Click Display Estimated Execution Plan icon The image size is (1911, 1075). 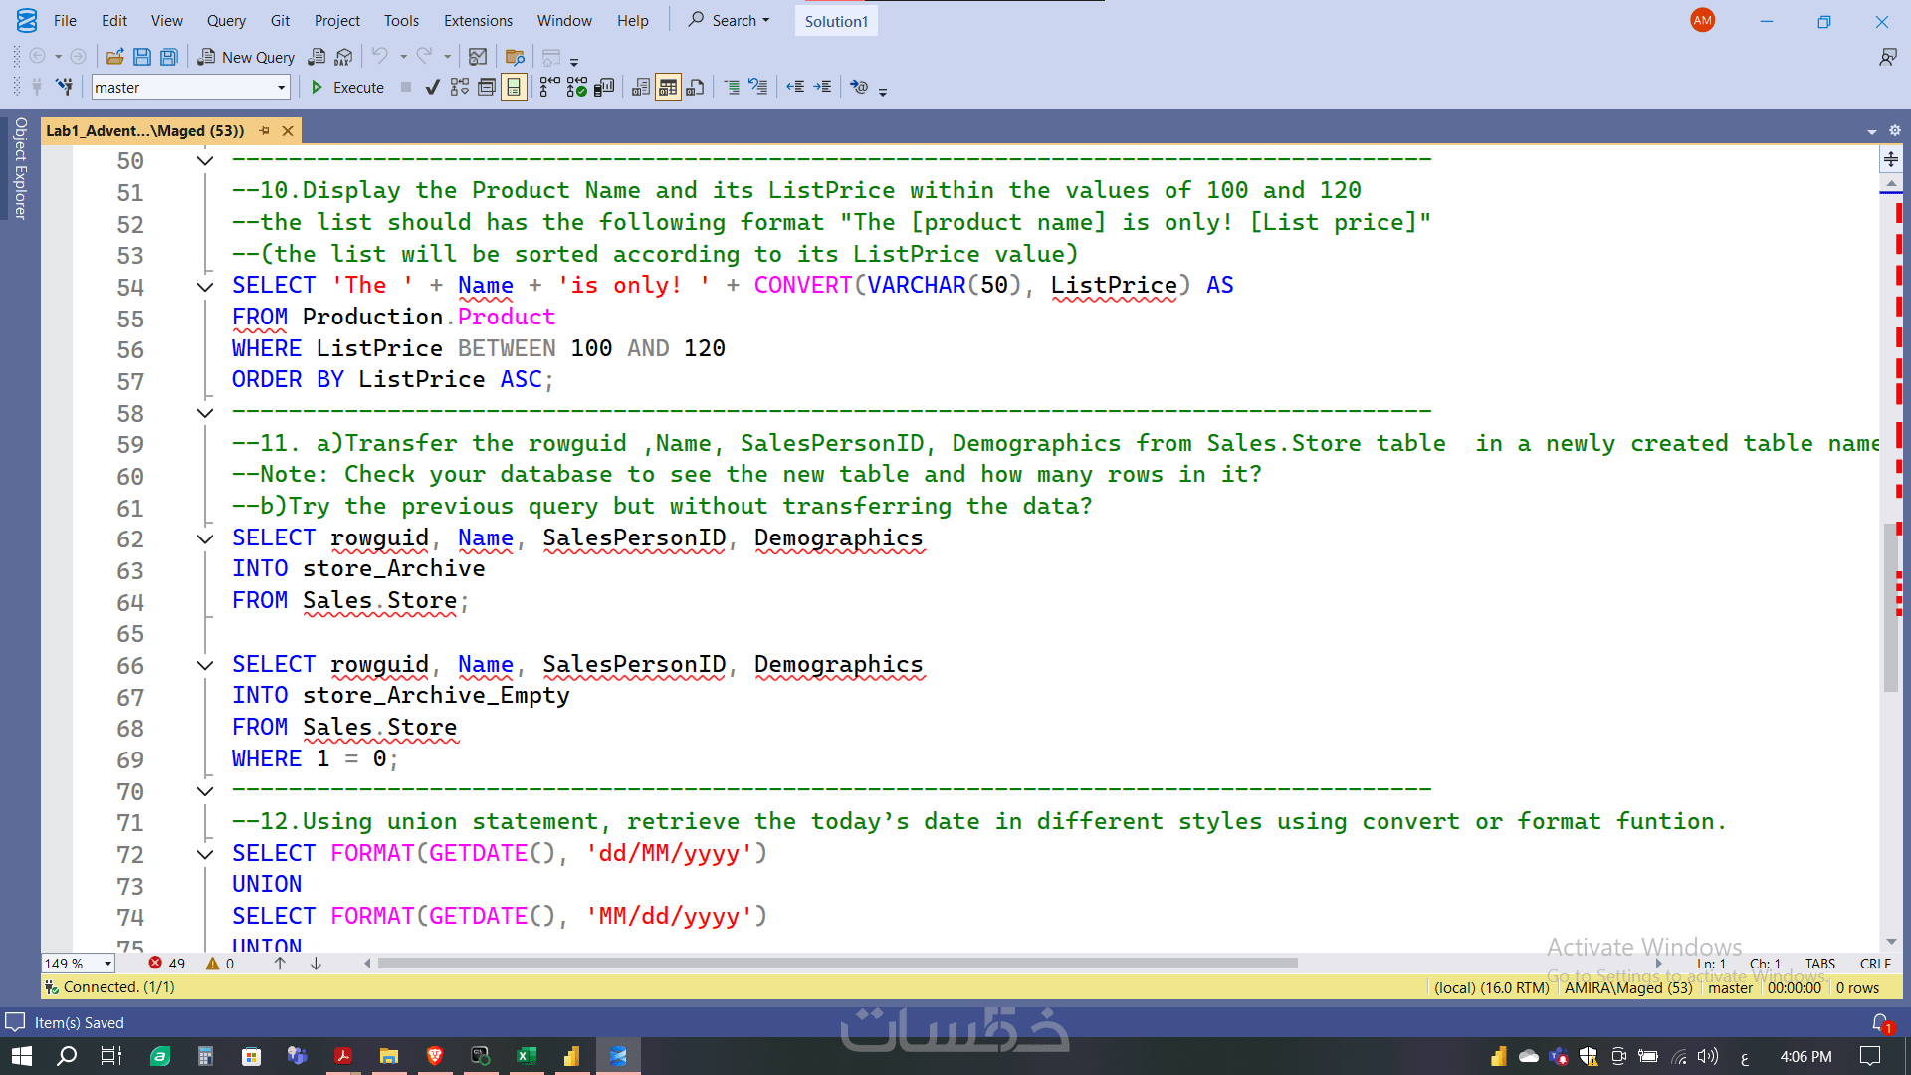459,88
